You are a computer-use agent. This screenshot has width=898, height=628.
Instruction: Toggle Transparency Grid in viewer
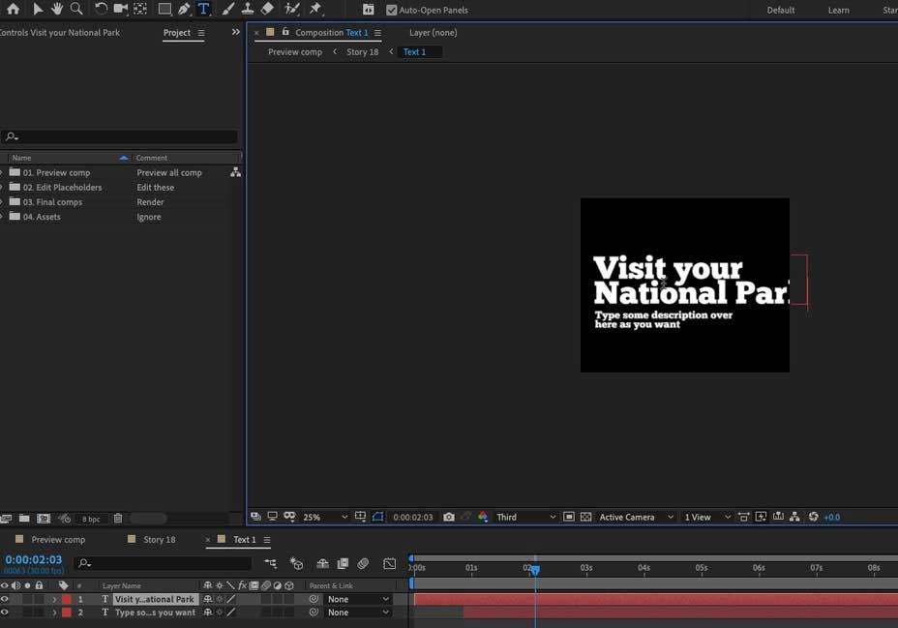coord(585,517)
